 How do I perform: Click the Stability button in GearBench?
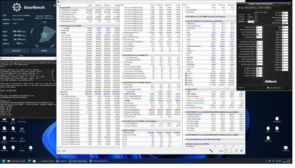pyautogui.click(x=44, y=51)
